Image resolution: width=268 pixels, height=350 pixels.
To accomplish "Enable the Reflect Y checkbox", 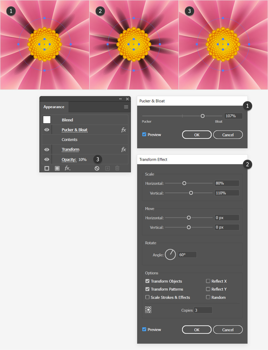I will click(208, 289).
